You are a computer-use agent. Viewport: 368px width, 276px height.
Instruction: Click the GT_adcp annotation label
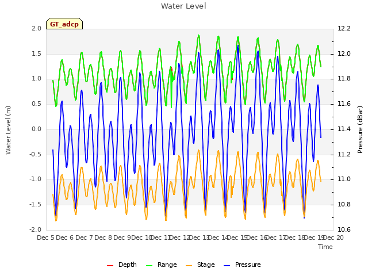pos(64,24)
